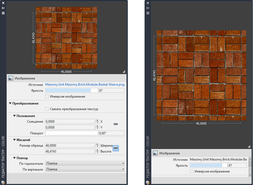Enable image inversion checkbox in left panel
Image resolution: width=262 pixels, height=185 pixels.
tap(47, 96)
